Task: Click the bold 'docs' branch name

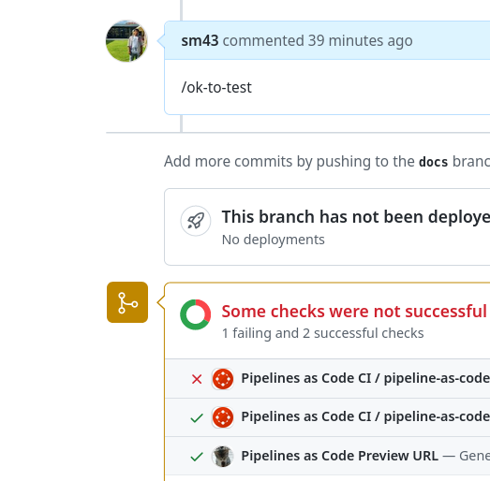Action: 433,162
